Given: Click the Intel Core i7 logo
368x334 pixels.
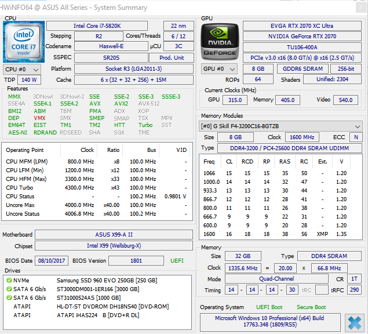Looking at the screenshot, I should point(24,42).
